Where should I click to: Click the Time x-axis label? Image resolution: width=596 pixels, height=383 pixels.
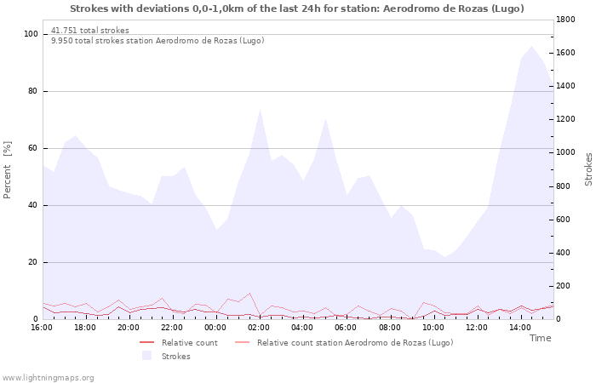pos(540,338)
